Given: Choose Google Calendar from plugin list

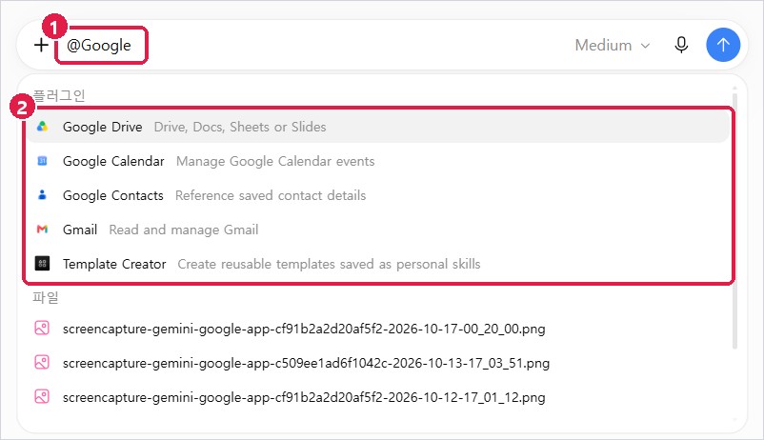Looking at the screenshot, I should point(378,161).
